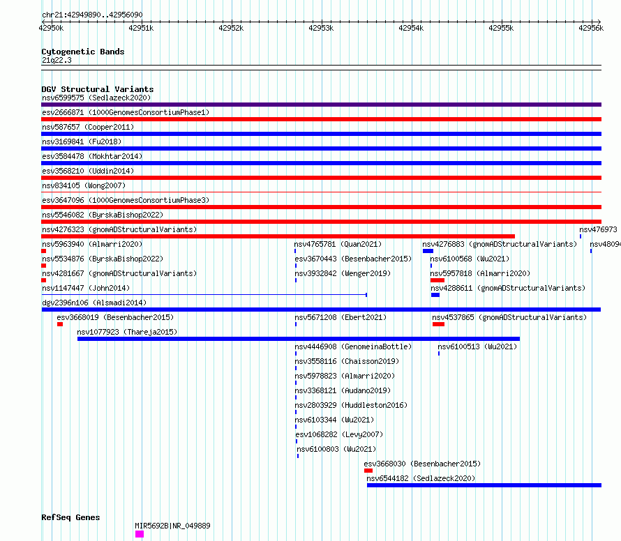The width and height of the screenshot is (621, 541).
Task: Open nsv3558116 (Chaisson2019) label
Action: coord(347,361)
